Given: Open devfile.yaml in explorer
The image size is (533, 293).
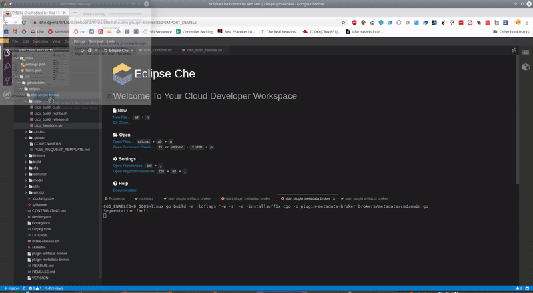Looking at the screenshot, I should pyautogui.click(x=41, y=217).
